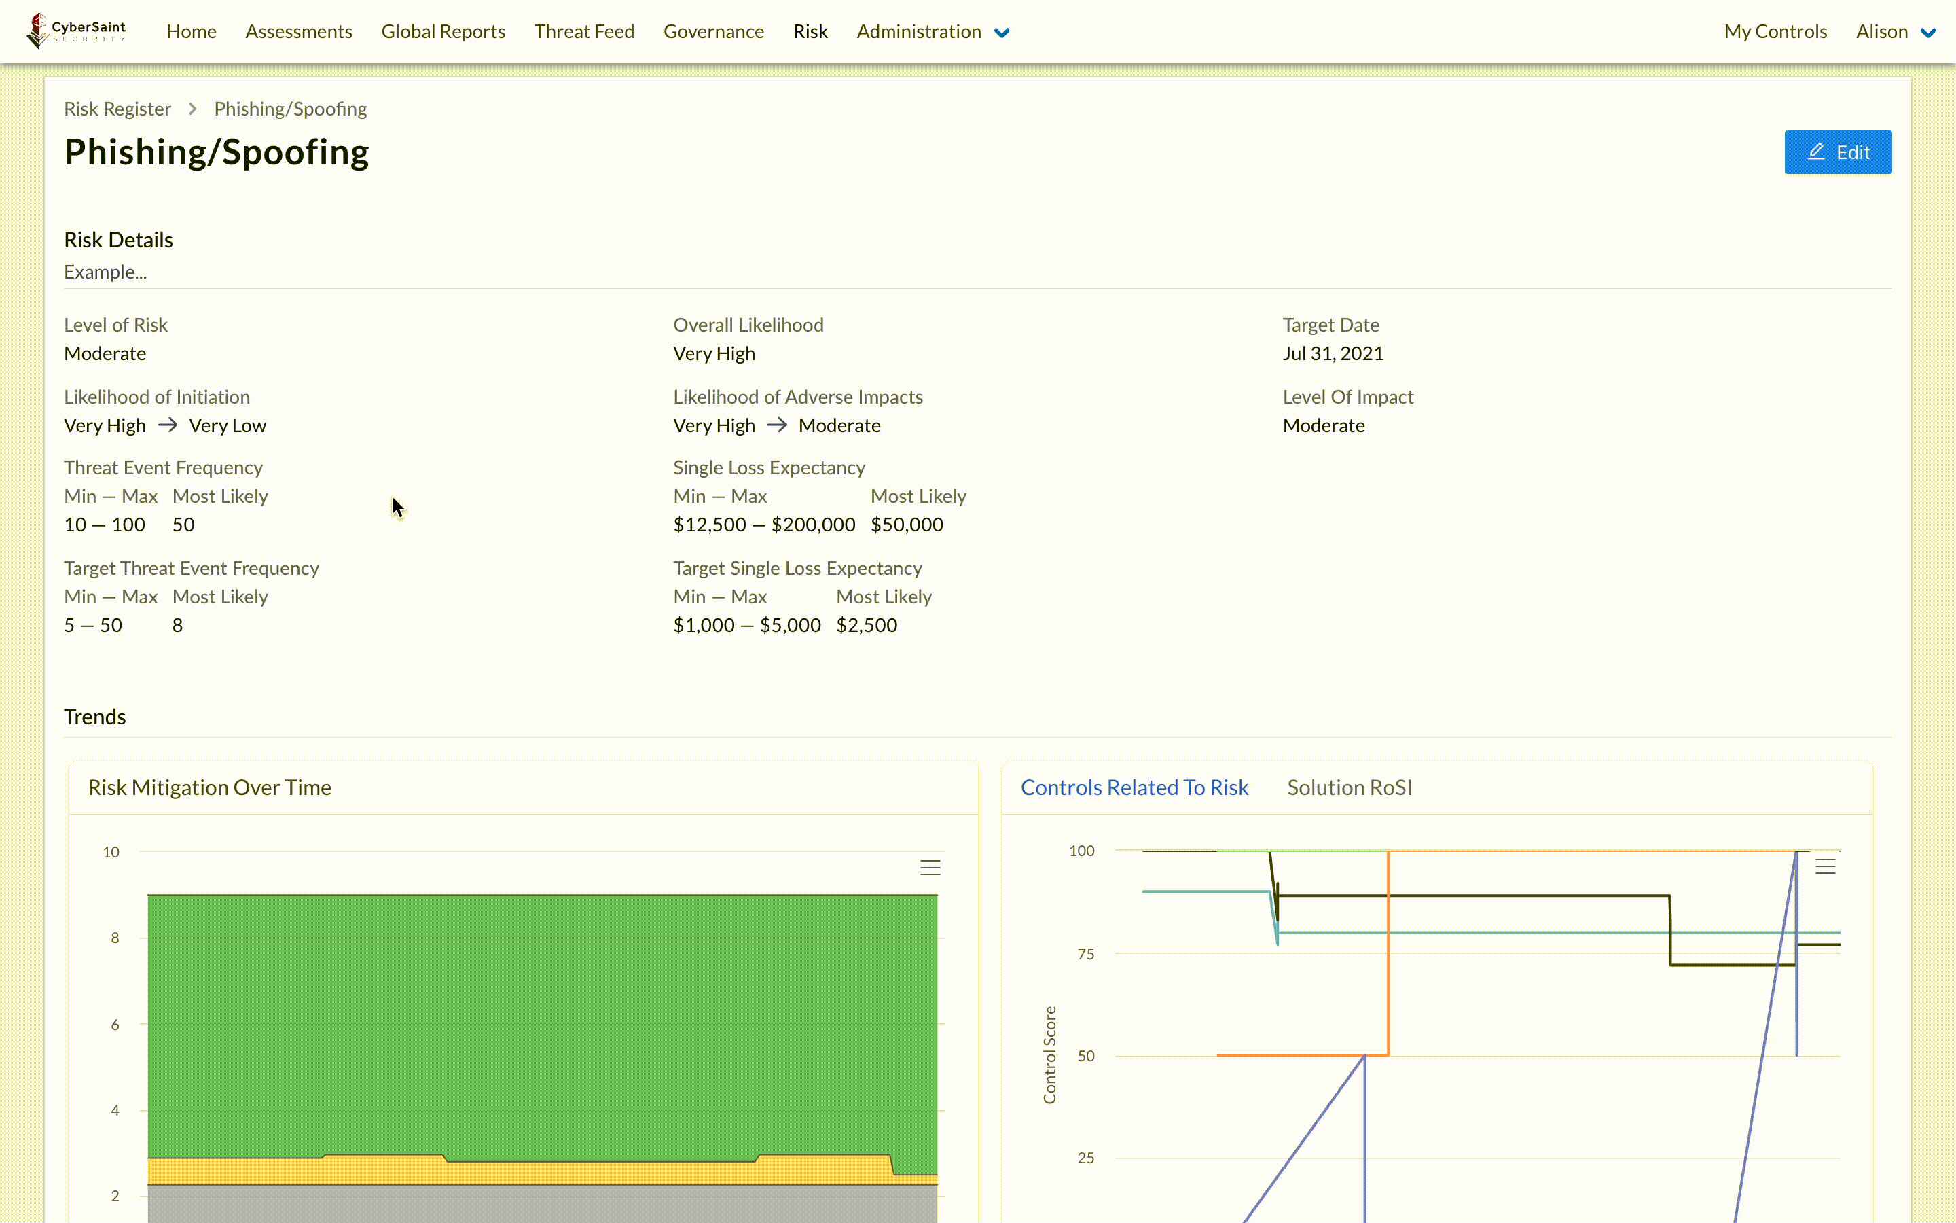This screenshot has height=1223, width=1956.
Task: Click Threat Event Frequency most likely 50
Action: [x=183, y=525]
